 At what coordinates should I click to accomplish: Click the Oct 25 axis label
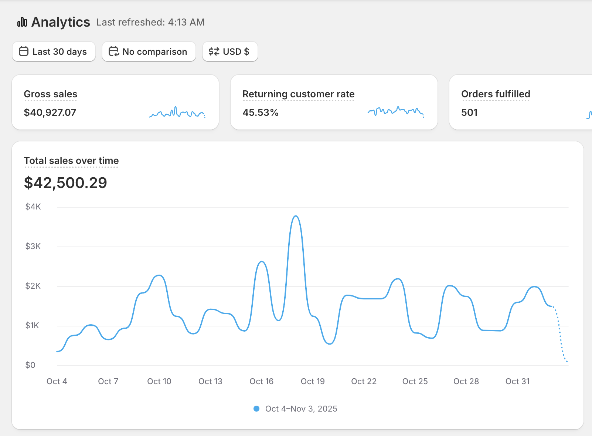tap(415, 381)
